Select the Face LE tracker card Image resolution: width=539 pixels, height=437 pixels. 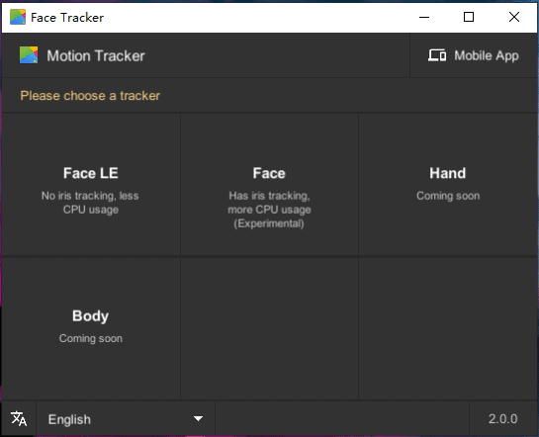[91, 185]
